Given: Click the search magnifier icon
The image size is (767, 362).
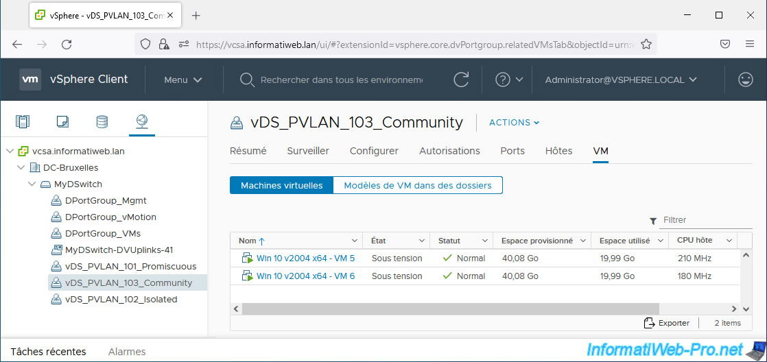Looking at the screenshot, I should pos(248,80).
